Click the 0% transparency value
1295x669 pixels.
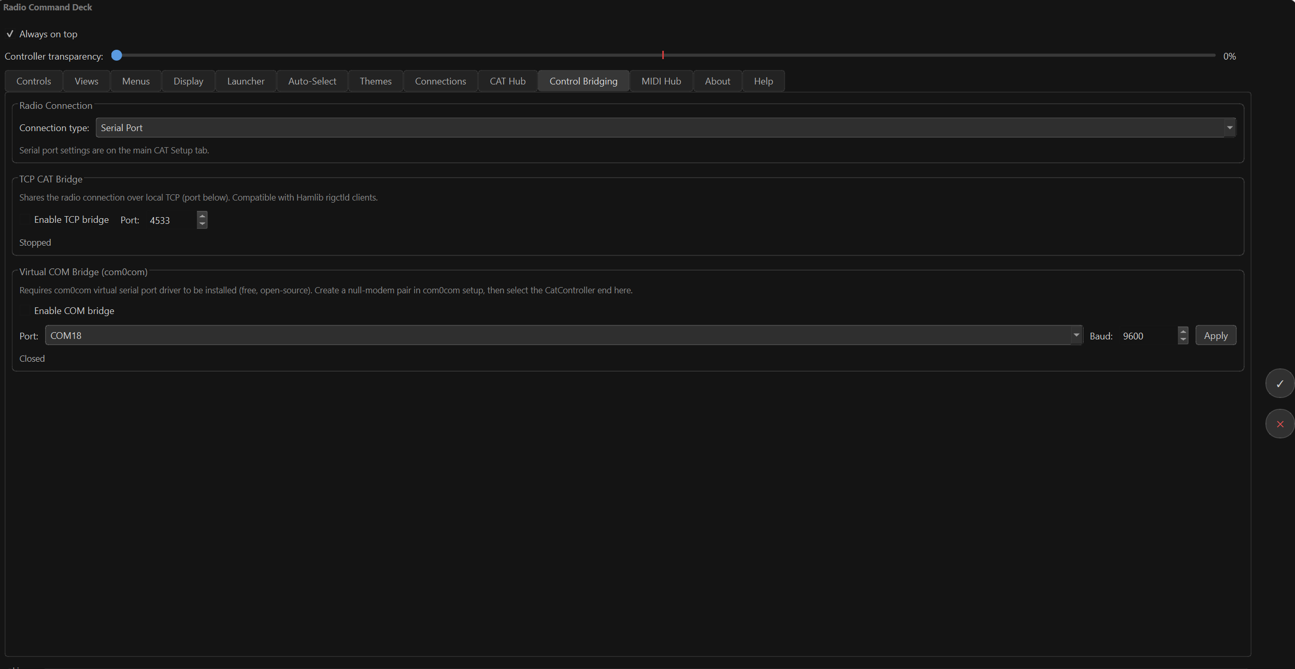tap(1230, 56)
